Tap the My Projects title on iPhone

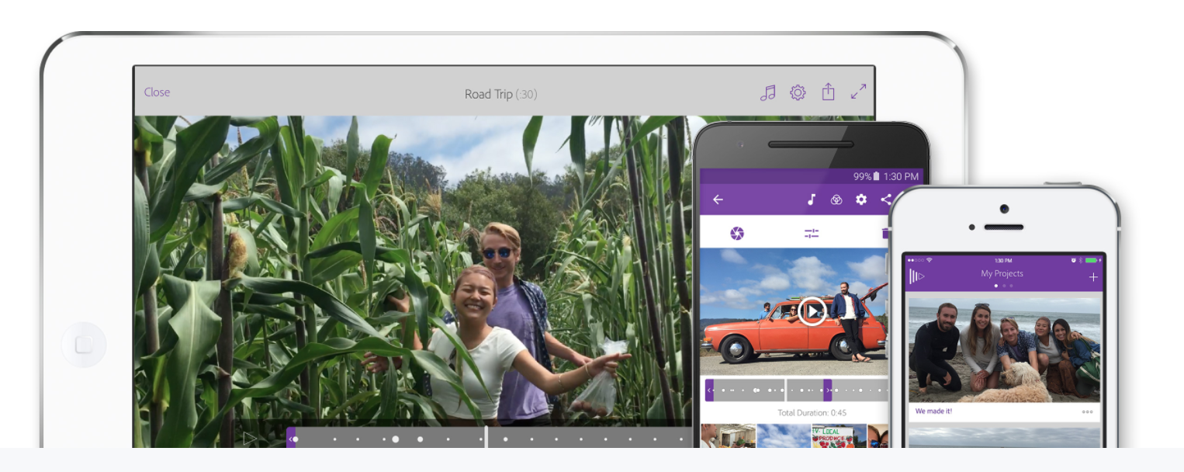click(1002, 274)
